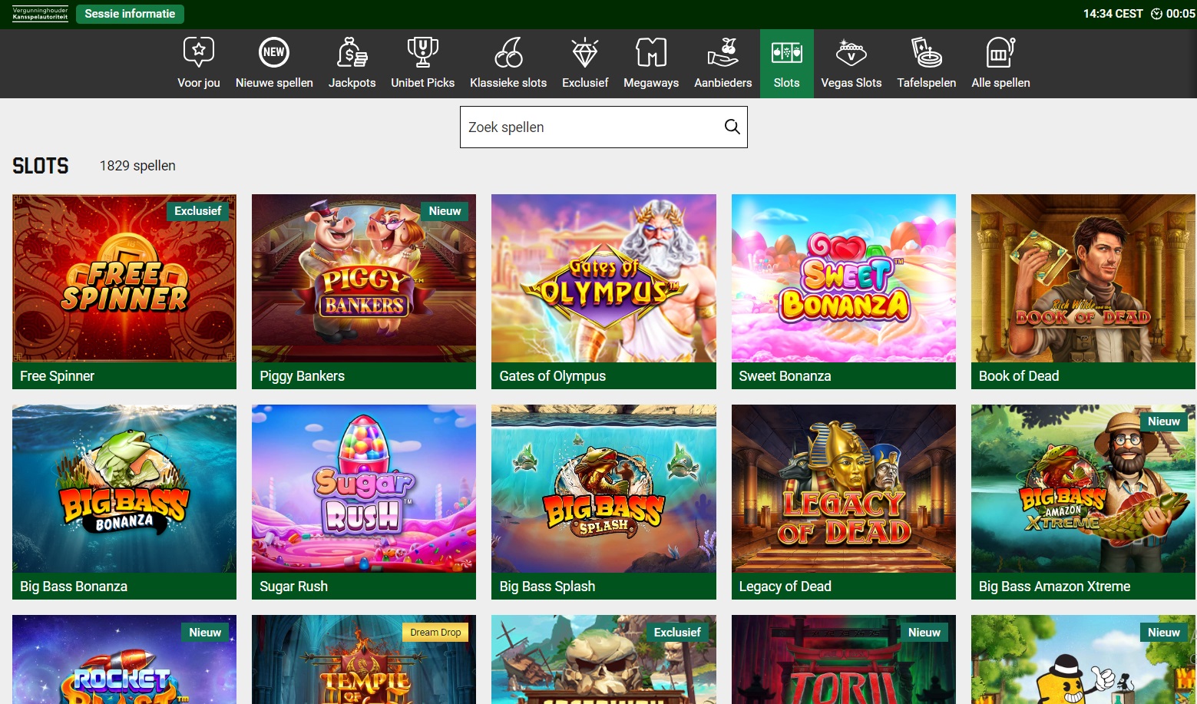Launch the Gates of Olympus game
This screenshot has width=1197, height=704.
pyautogui.click(x=603, y=278)
